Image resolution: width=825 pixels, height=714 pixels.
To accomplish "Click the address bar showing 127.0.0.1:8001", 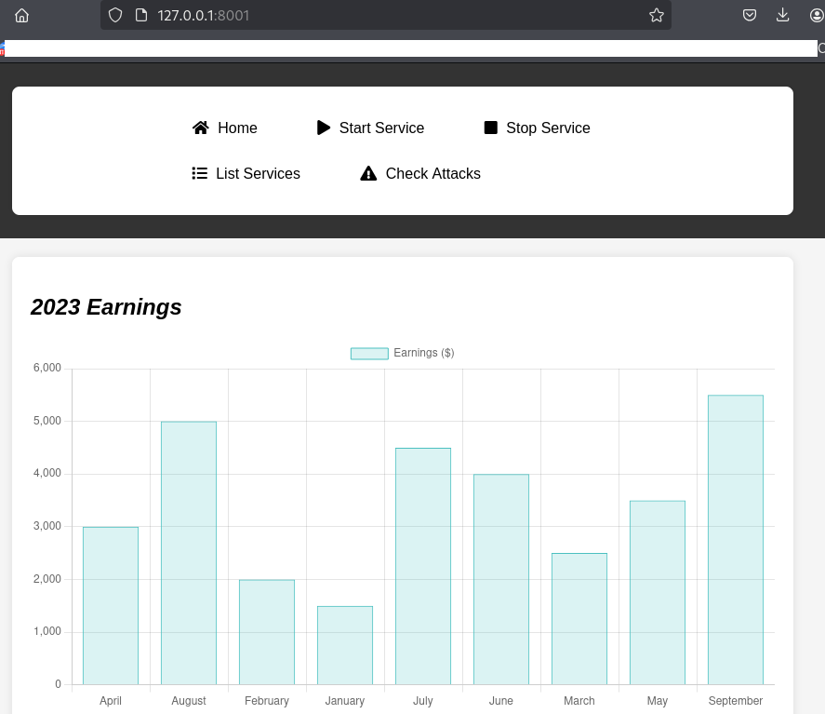I will pyautogui.click(x=372, y=15).
